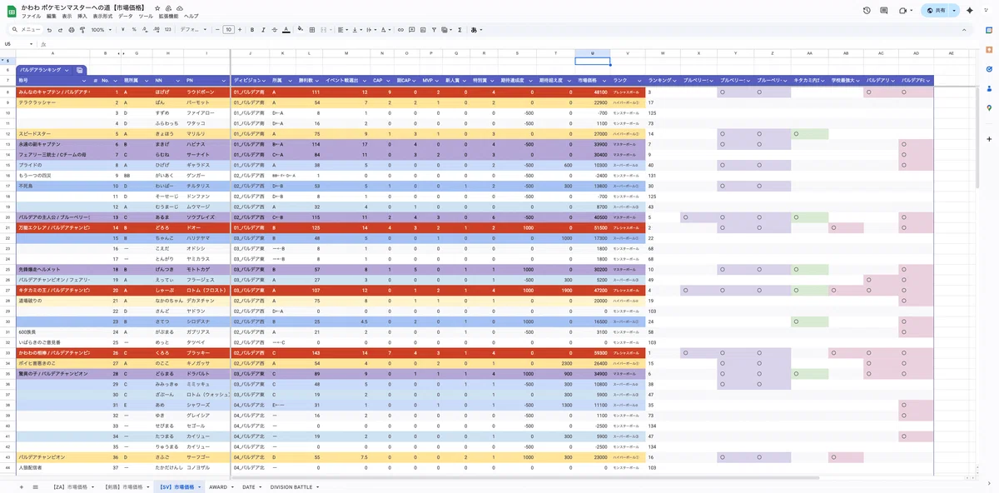This screenshot has height=493, width=999.
Task: Open the text color picker
Action: tap(286, 29)
